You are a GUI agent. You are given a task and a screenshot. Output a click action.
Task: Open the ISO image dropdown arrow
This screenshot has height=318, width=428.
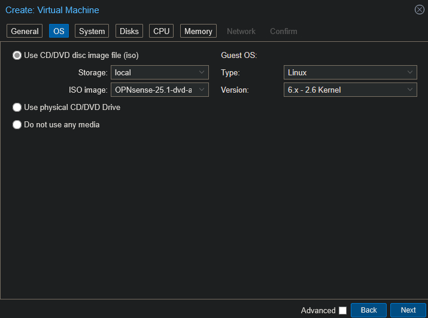[x=202, y=90]
